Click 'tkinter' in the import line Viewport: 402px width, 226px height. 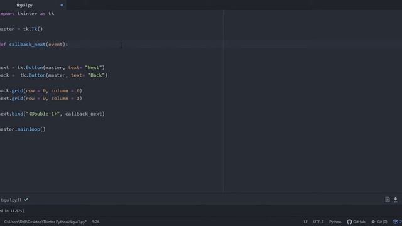27,14
